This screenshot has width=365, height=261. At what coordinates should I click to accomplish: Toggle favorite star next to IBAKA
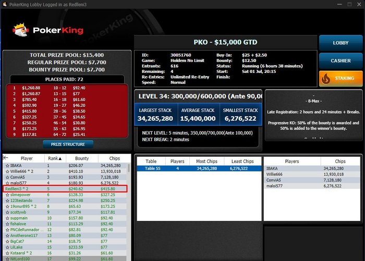(x=7, y=166)
